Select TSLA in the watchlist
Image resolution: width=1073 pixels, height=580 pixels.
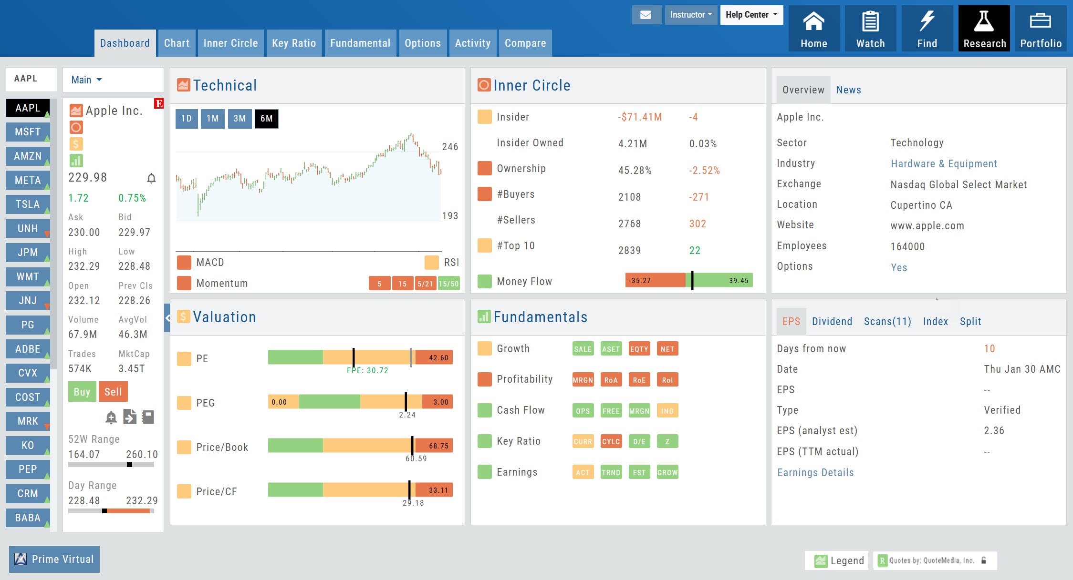(x=28, y=204)
